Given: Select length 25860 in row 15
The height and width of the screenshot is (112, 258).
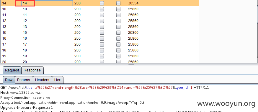Looking at the screenshot, I should [133, 33].
